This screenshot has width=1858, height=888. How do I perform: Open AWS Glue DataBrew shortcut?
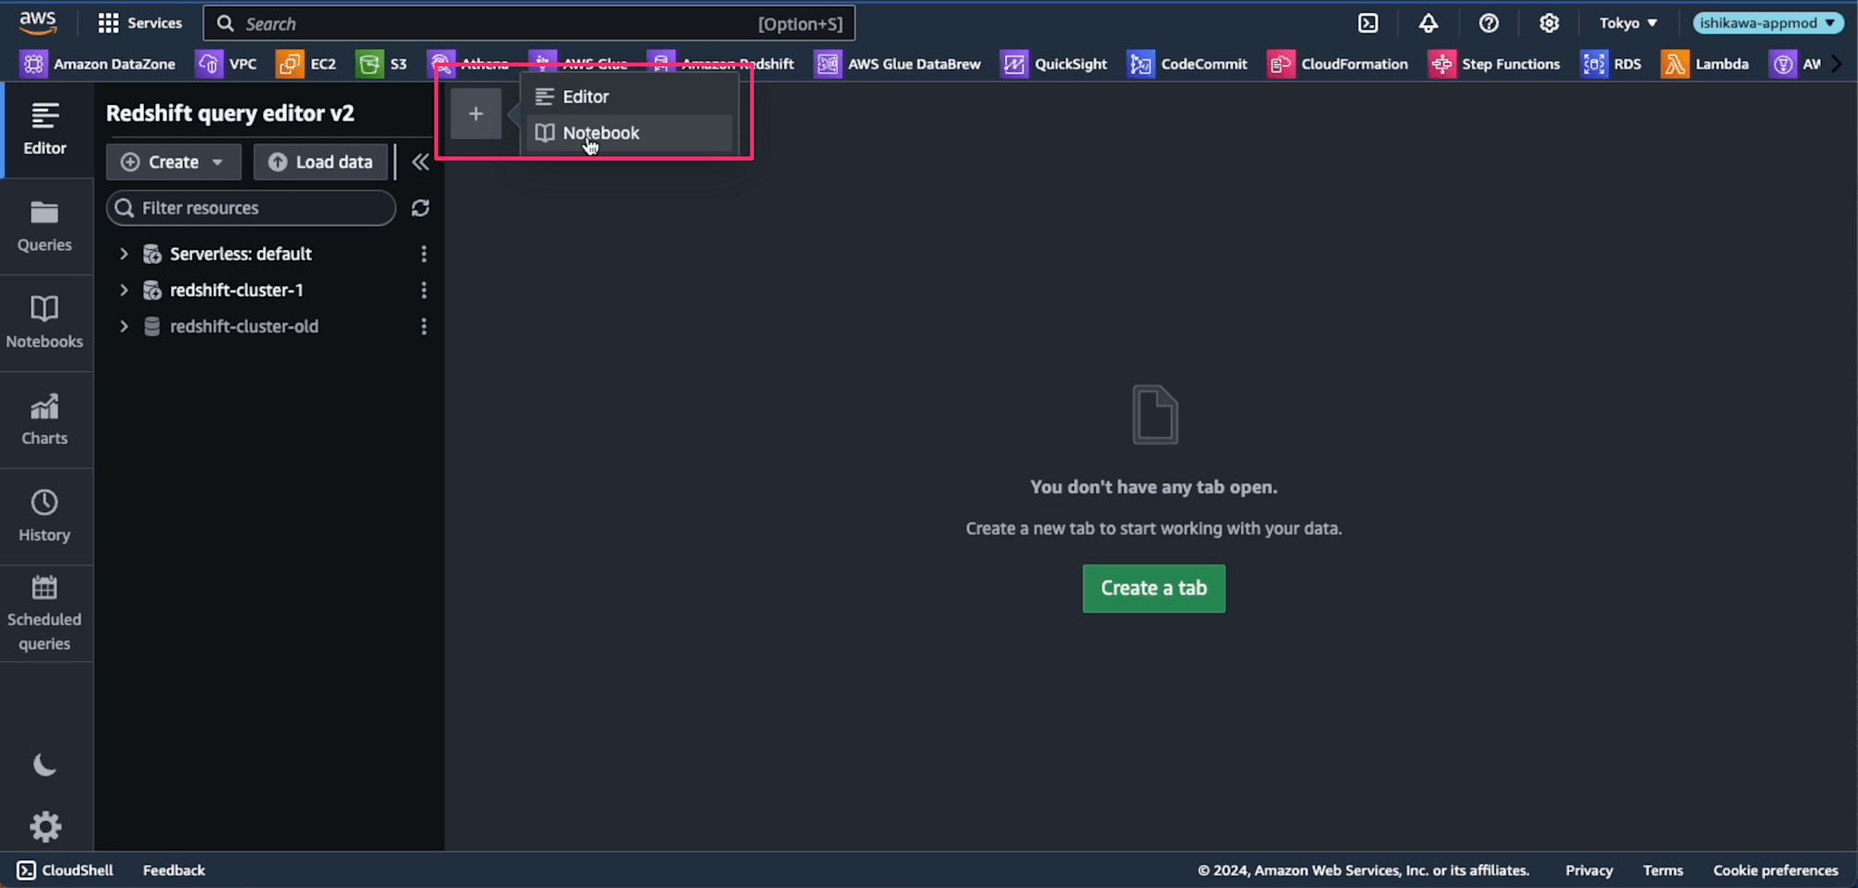(897, 63)
